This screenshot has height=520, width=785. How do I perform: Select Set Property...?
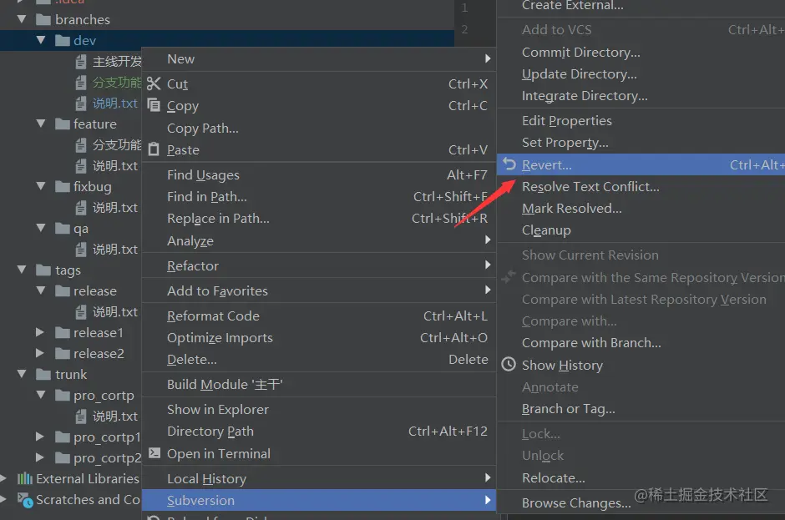pos(641,143)
